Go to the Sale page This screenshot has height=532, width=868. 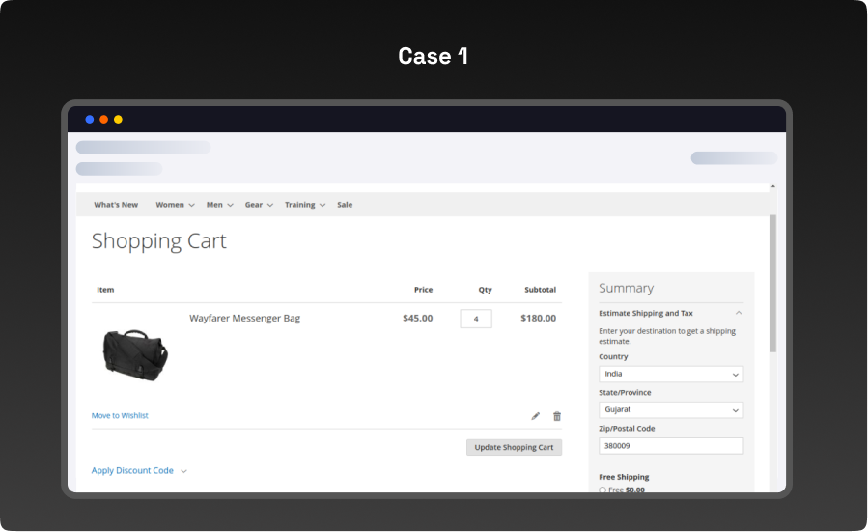[345, 205]
